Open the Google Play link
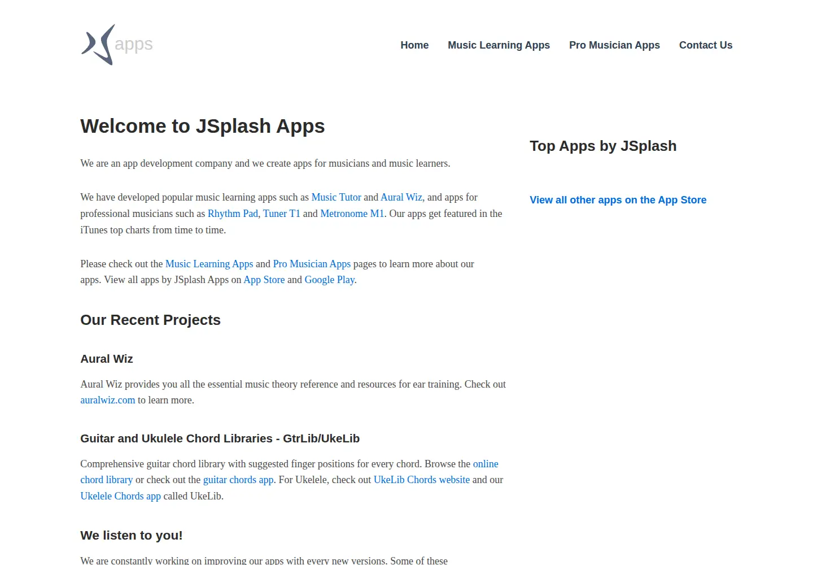Image resolution: width=813 pixels, height=565 pixels. point(330,280)
